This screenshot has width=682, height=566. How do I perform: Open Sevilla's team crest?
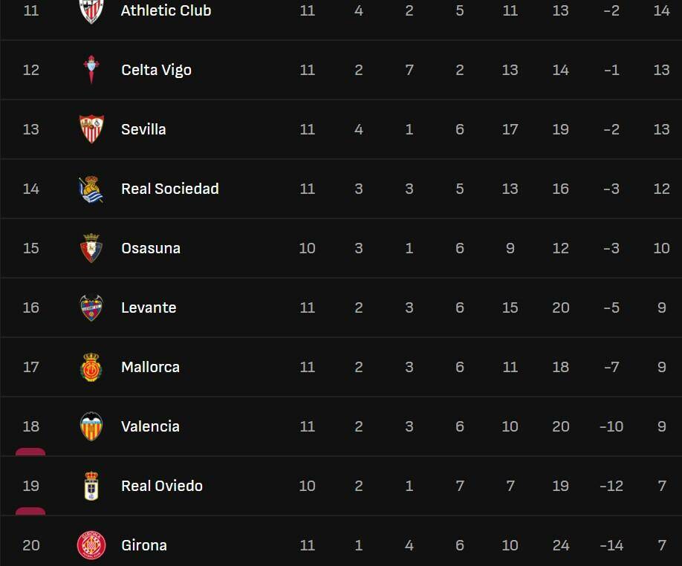pos(91,129)
